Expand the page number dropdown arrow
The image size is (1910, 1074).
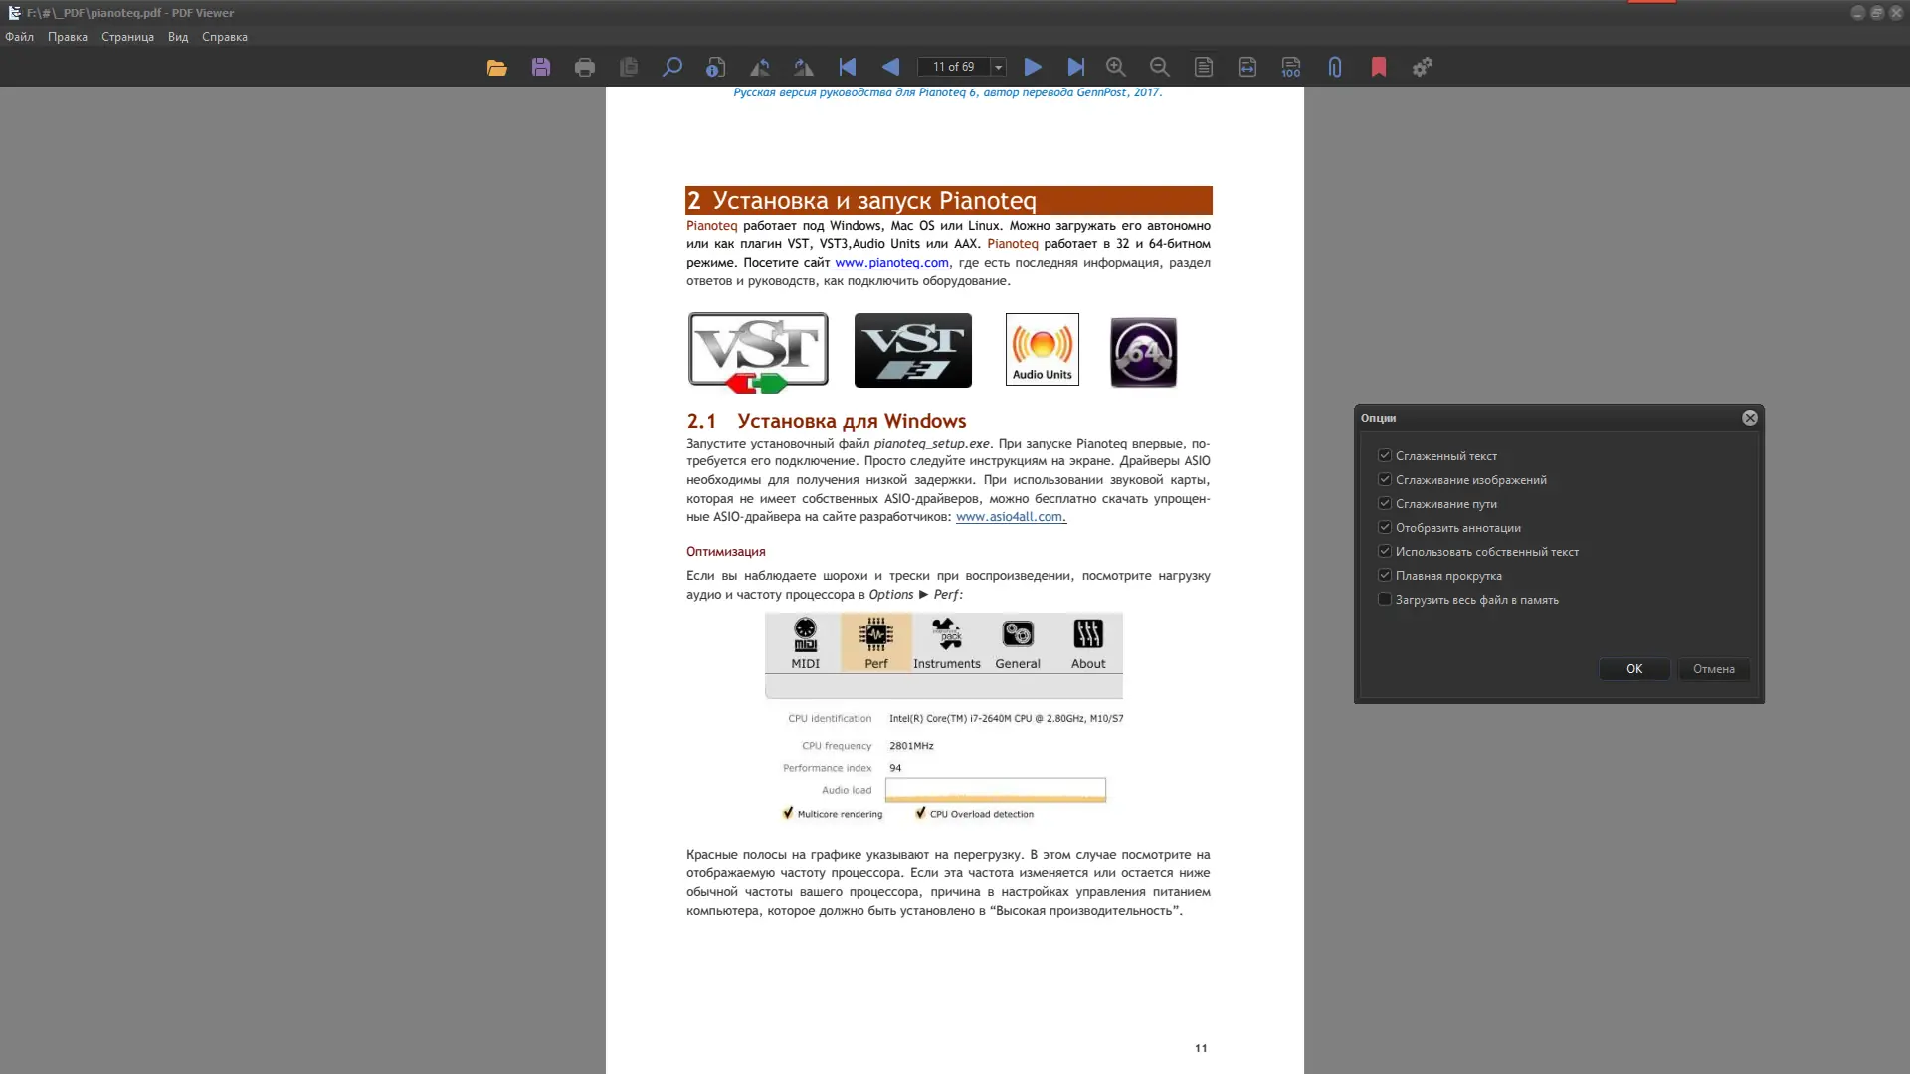click(x=999, y=67)
